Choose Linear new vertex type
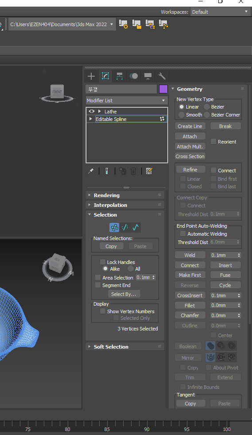Screen dimensions: 252x435 182,107
